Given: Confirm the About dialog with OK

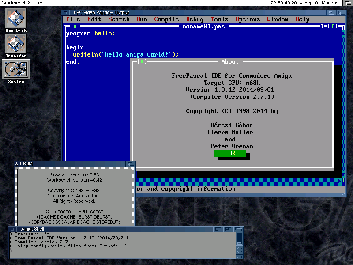Looking at the screenshot, I should [x=230, y=153].
